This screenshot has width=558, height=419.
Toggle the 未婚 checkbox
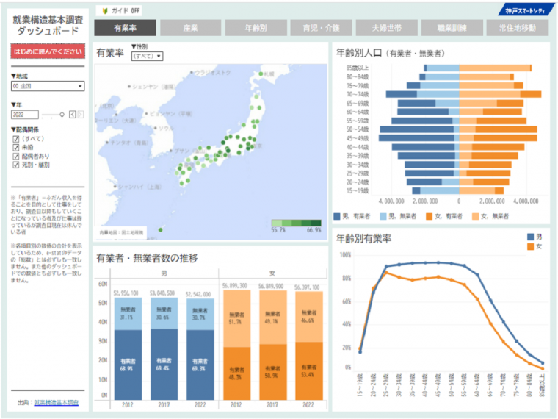(16, 147)
